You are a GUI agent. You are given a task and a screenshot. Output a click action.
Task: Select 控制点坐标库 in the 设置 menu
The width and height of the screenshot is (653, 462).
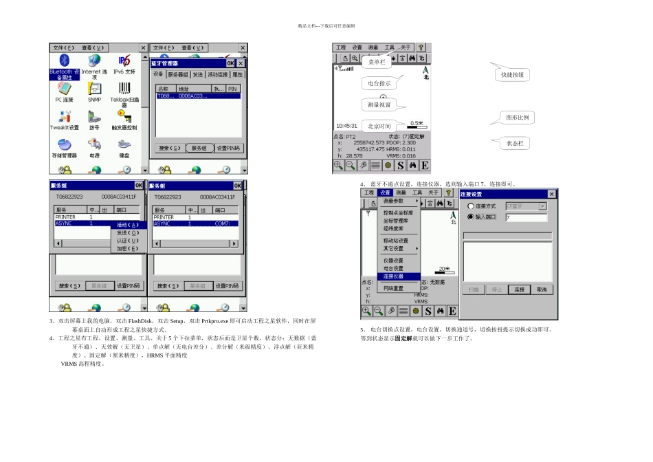click(x=399, y=213)
